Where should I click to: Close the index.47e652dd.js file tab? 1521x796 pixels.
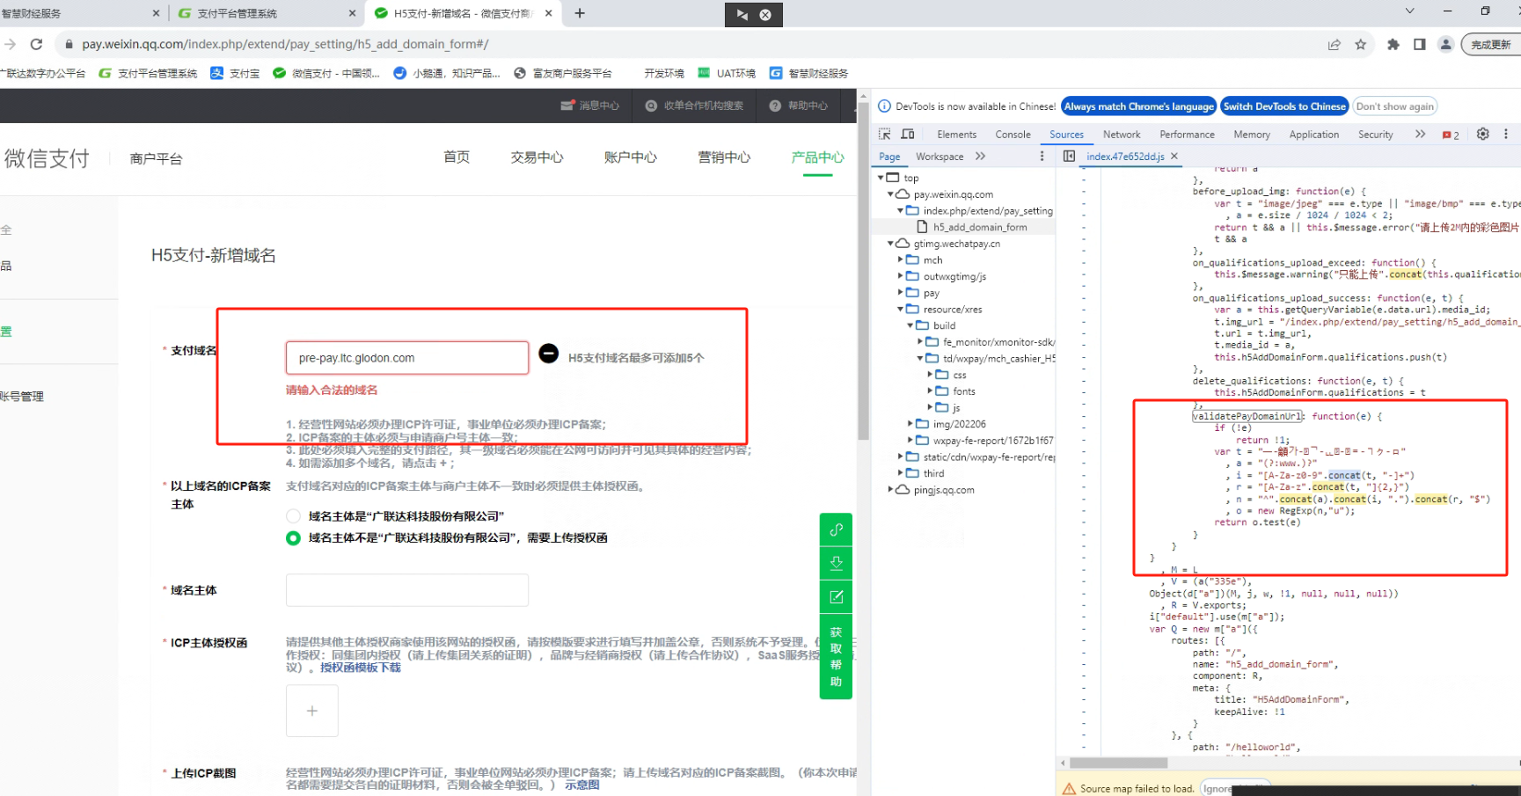pyautogui.click(x=1174, y=157)
